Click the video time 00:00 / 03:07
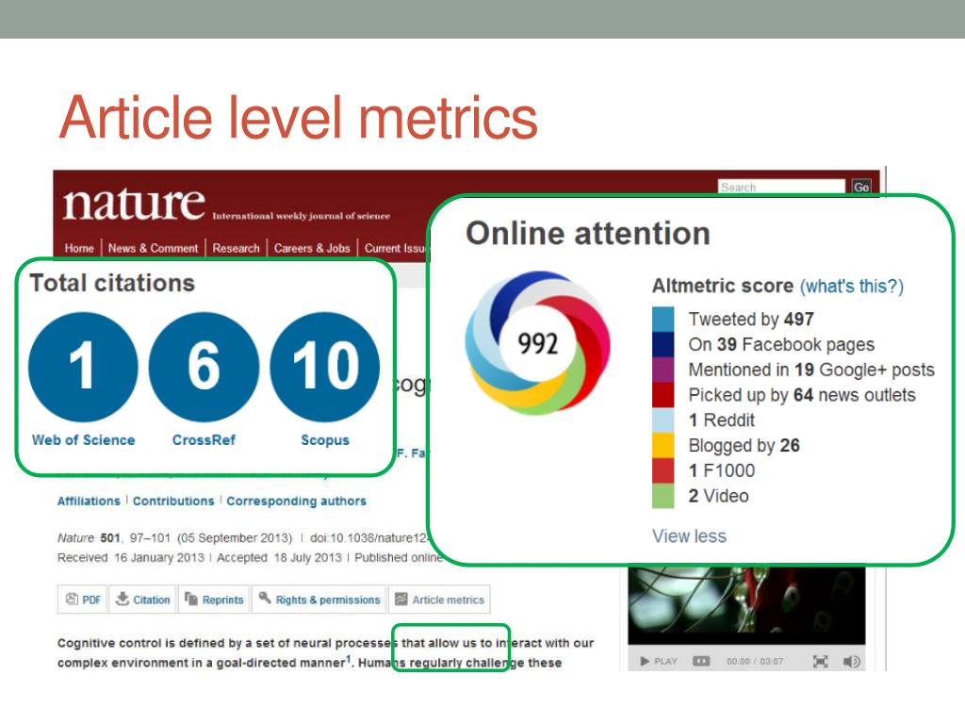965x724 pixels. [x=755, y=661]
